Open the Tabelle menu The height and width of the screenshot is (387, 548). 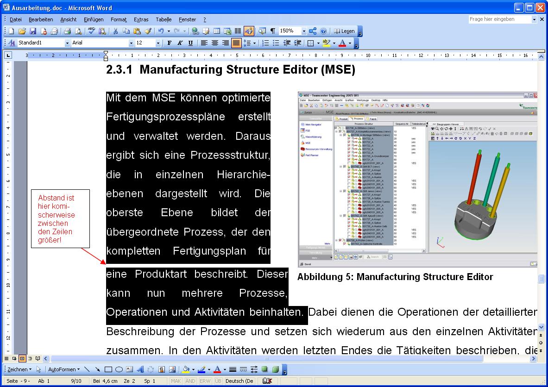click(x=164, y=19)
